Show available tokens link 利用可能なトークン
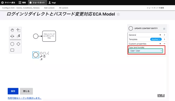 (x=24, y=98)
